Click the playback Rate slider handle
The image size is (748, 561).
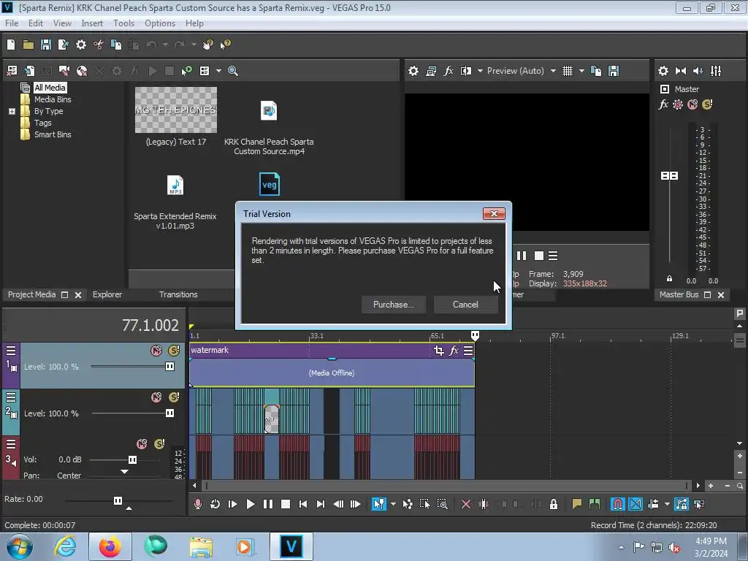118,500
